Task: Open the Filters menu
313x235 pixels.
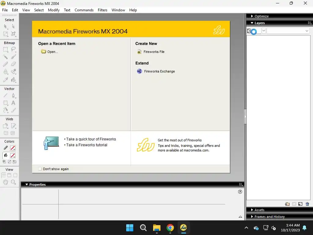Action: tap(102, 10)
